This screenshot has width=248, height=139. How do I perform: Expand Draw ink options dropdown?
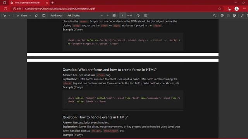click(x=30, y=15)
